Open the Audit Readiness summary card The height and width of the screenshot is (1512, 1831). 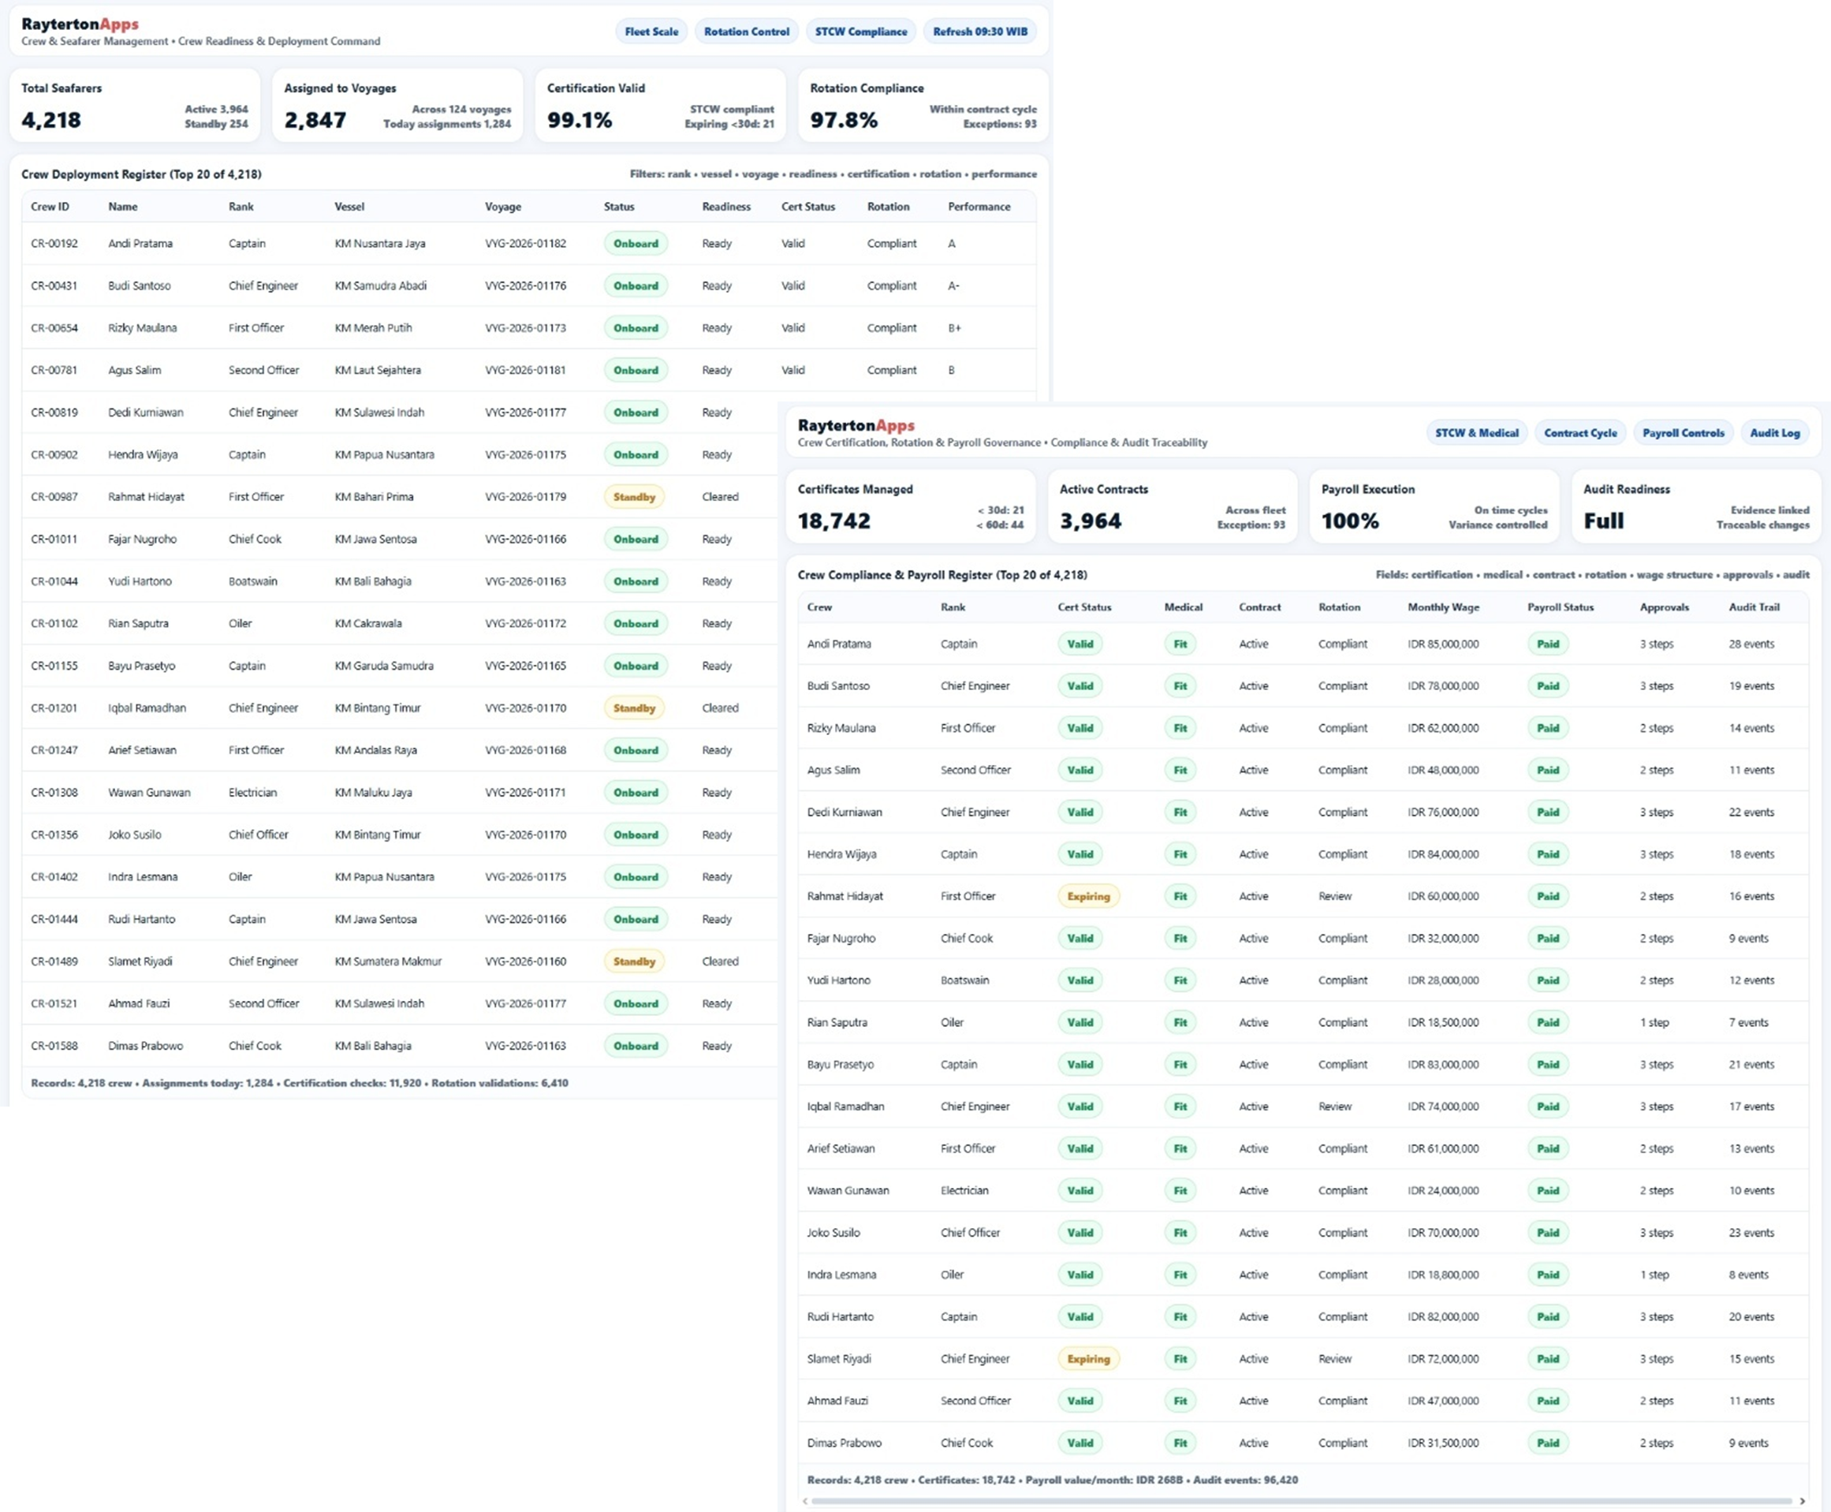coord(1695,506)
